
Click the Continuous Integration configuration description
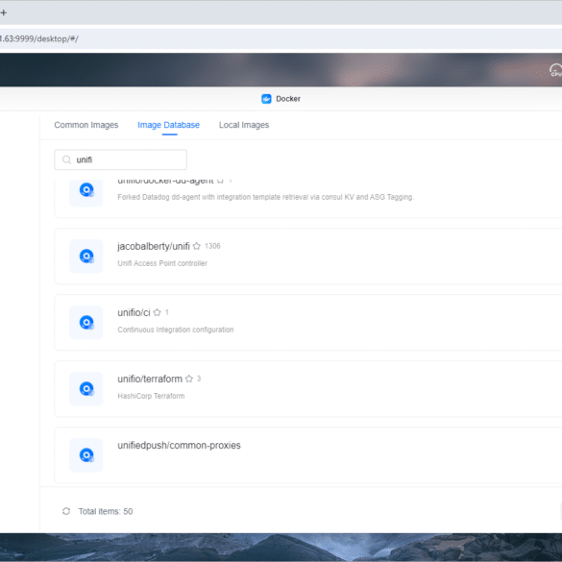[x=176, y=330]
